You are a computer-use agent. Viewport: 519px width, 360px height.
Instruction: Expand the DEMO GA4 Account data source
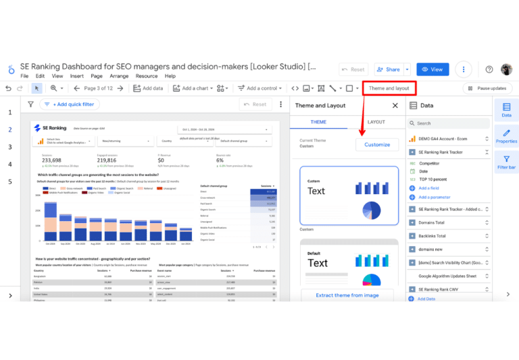(x=487, y=139)
